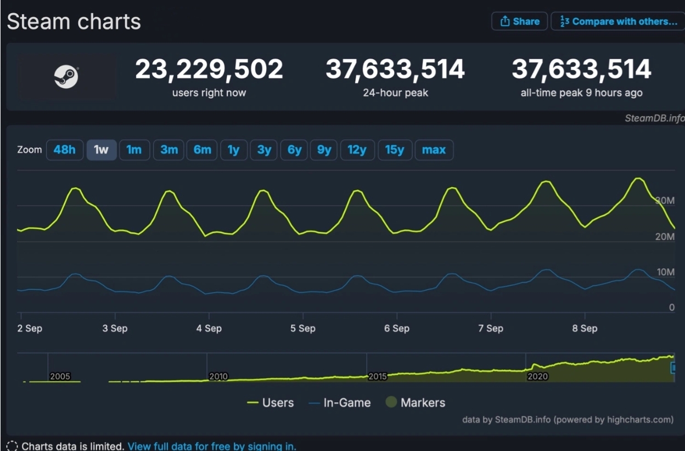Set zoom to 48h
Viewport: 685px width, 451px height.
click(65, 150)
